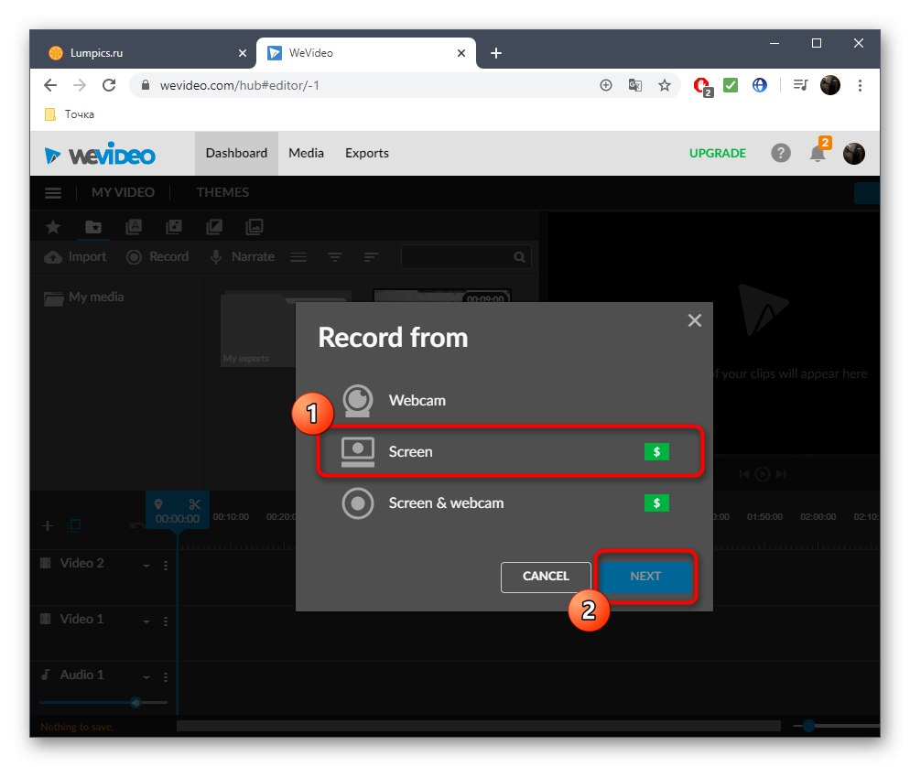Adjust the Audio 1 volume slider
This screenshot has height=767, width=910.
coord(135,702)
